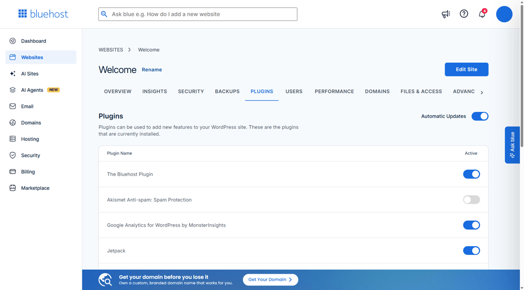Click the Marketplace store icon
Image resolution: width=524 pixels, height=290 pixels.
tap(13, 188)
